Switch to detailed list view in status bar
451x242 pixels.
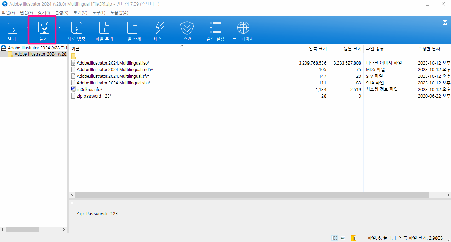(335, 238)
